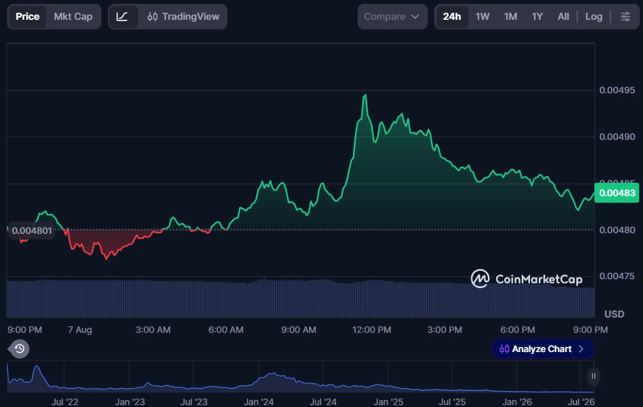Click the 3:00 AM time label
This screenshot has height=407, width=643.
pyautogui.click(x=153, y=330)
